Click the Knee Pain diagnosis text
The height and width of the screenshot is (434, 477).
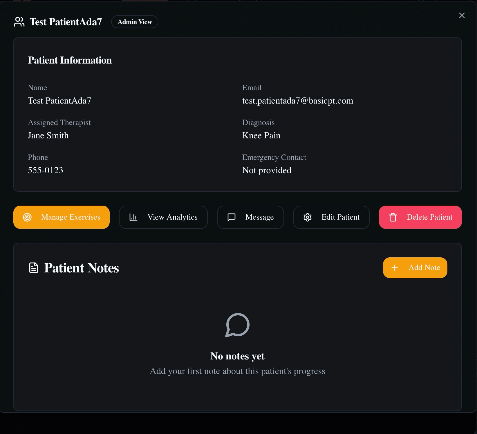coord(261,135)
